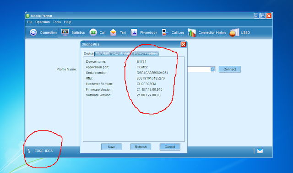Click the signal strength indicator icon

(28, 151)
